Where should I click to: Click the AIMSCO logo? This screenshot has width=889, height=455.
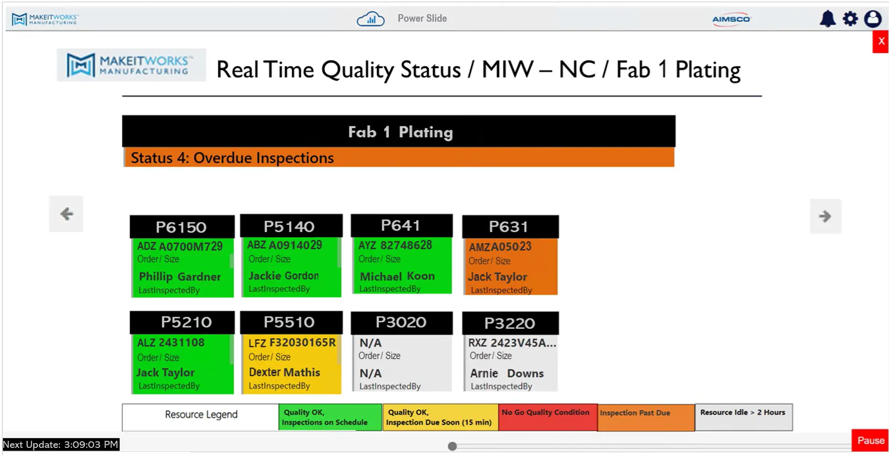click(731, 19)
